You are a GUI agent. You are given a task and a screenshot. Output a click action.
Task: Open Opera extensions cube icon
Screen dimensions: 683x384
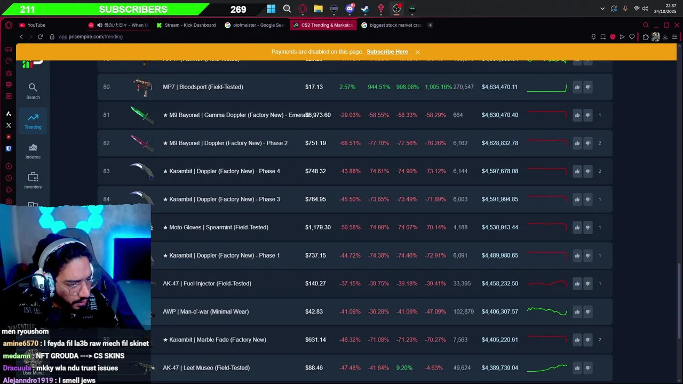point(646,37)
